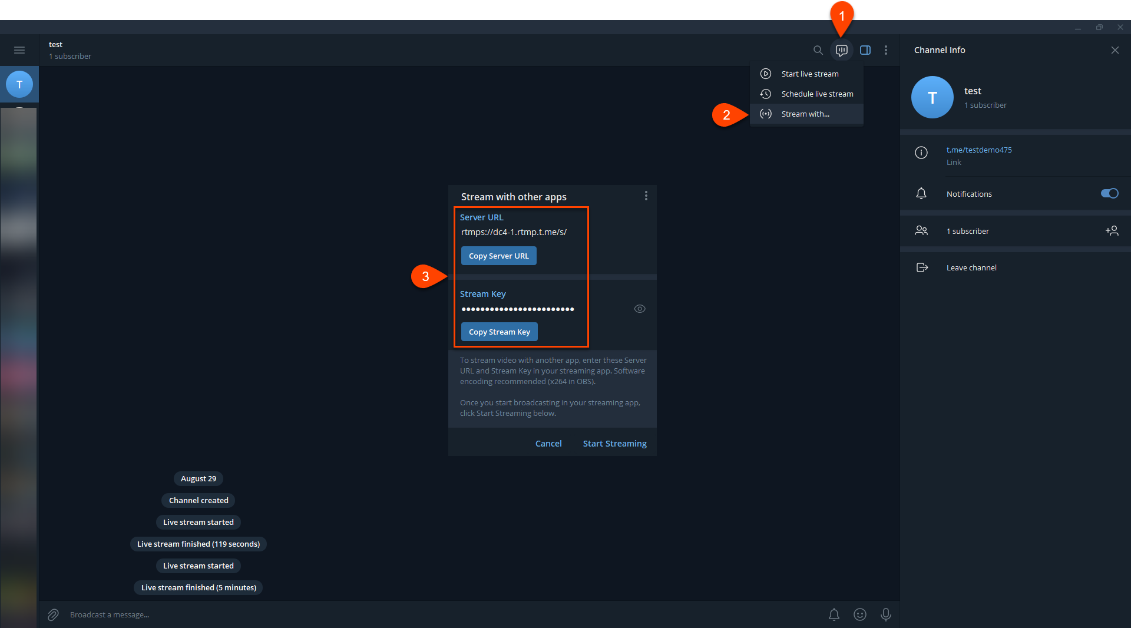The height and width of the screenshot is (628, 1131).
Task: Minimize the Telegram window
Action: pos(1077,28)
